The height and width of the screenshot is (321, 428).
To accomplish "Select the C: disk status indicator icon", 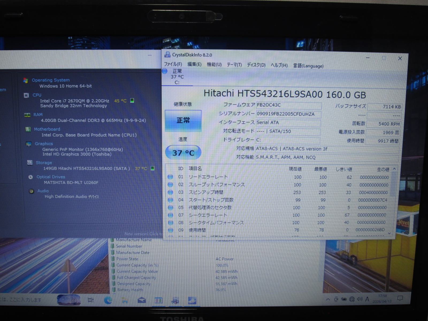I will (x=165, y=71).
